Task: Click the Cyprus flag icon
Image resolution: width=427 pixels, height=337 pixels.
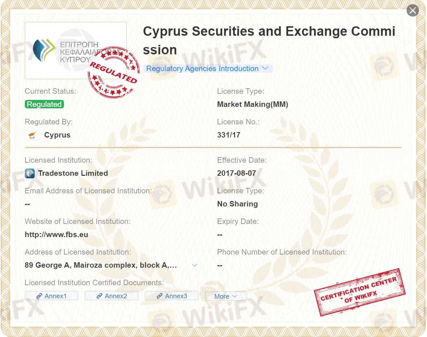Action: pos(32,135)
